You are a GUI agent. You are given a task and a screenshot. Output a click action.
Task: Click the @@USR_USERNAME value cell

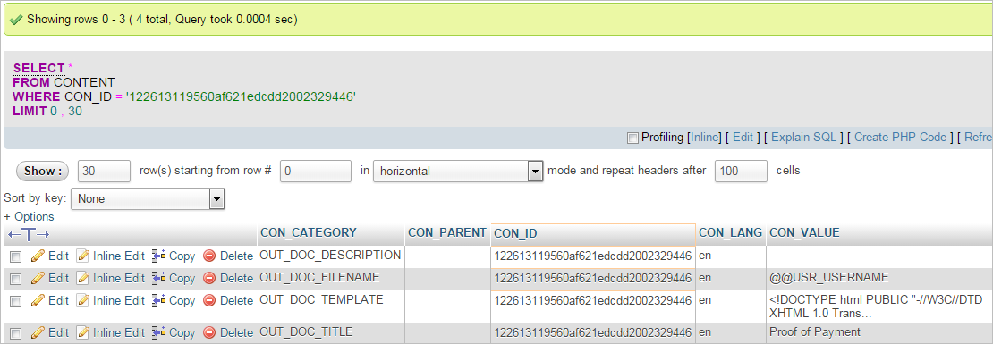pos(879,278)
